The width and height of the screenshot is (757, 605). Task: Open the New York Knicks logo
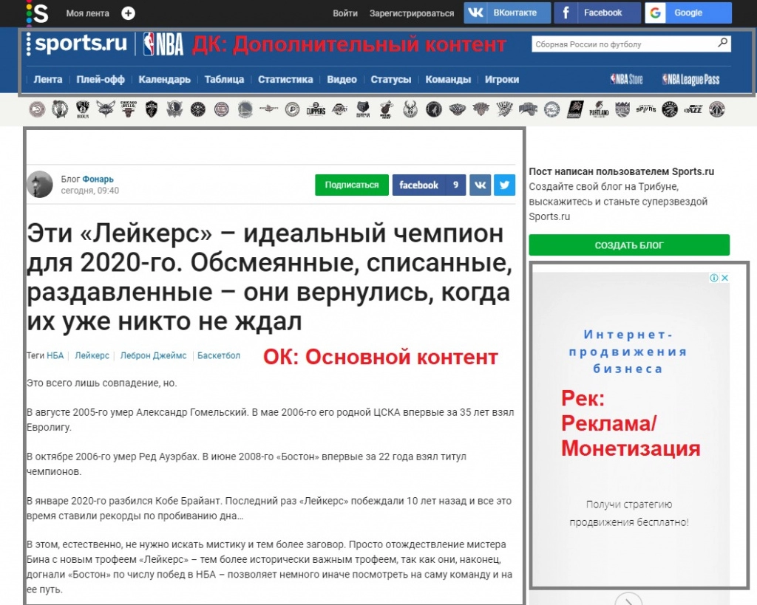point(481,109)
